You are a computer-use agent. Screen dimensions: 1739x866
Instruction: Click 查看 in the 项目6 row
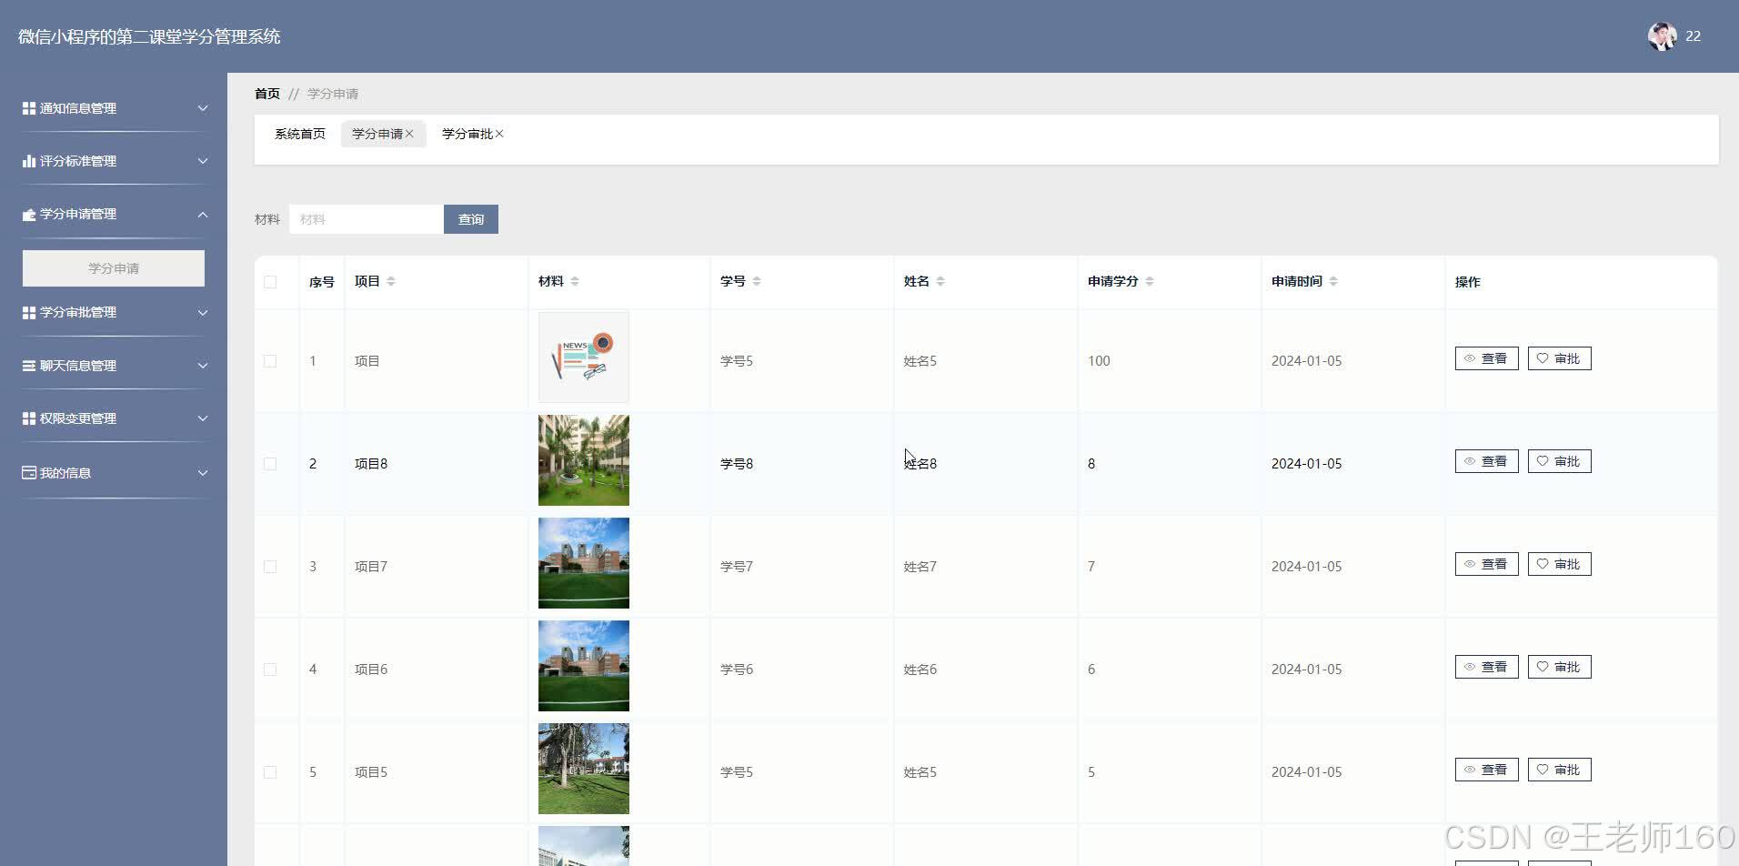point(1487,667)
